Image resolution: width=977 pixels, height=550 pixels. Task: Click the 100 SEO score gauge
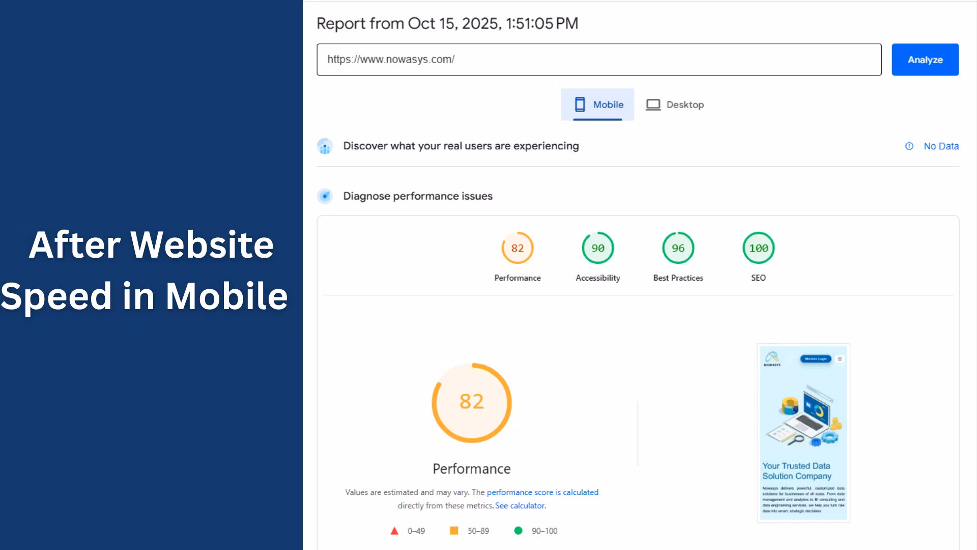[x=758, y=248]
